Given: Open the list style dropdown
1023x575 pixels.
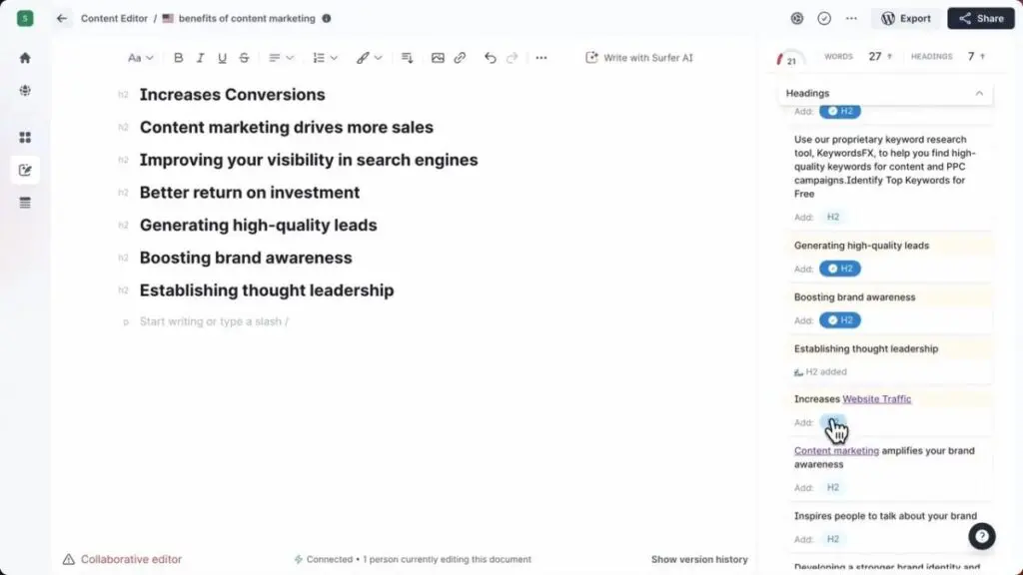Looking at the screenshot, I should (x=325, y=58).
